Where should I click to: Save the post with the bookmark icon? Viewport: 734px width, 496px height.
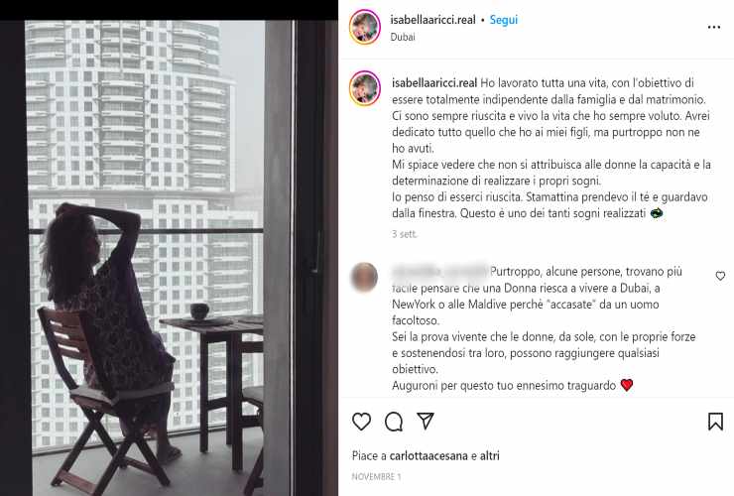715,422
